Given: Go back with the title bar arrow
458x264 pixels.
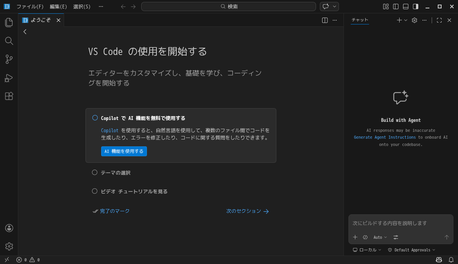Looking at the screenshot, I should click(123, 6).
